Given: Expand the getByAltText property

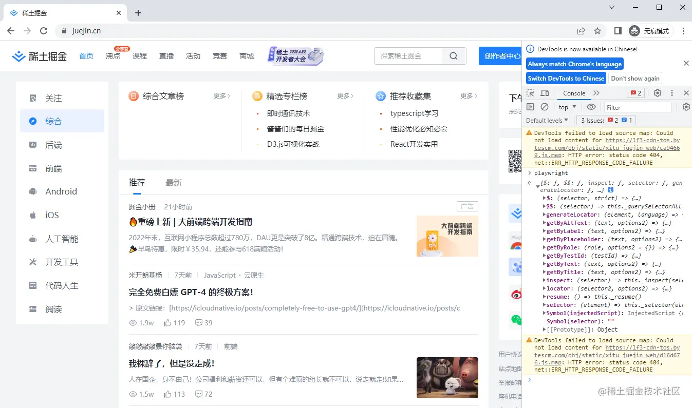Looking at the screenshot, I should [x=545, y=223].
